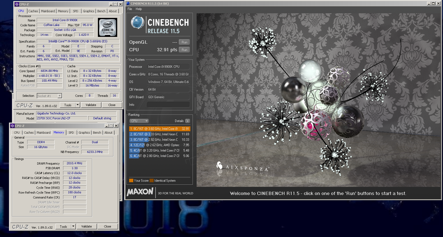
Task: Click the CAS# Latency value 12.0 clocks
Action: pos(75,173)
